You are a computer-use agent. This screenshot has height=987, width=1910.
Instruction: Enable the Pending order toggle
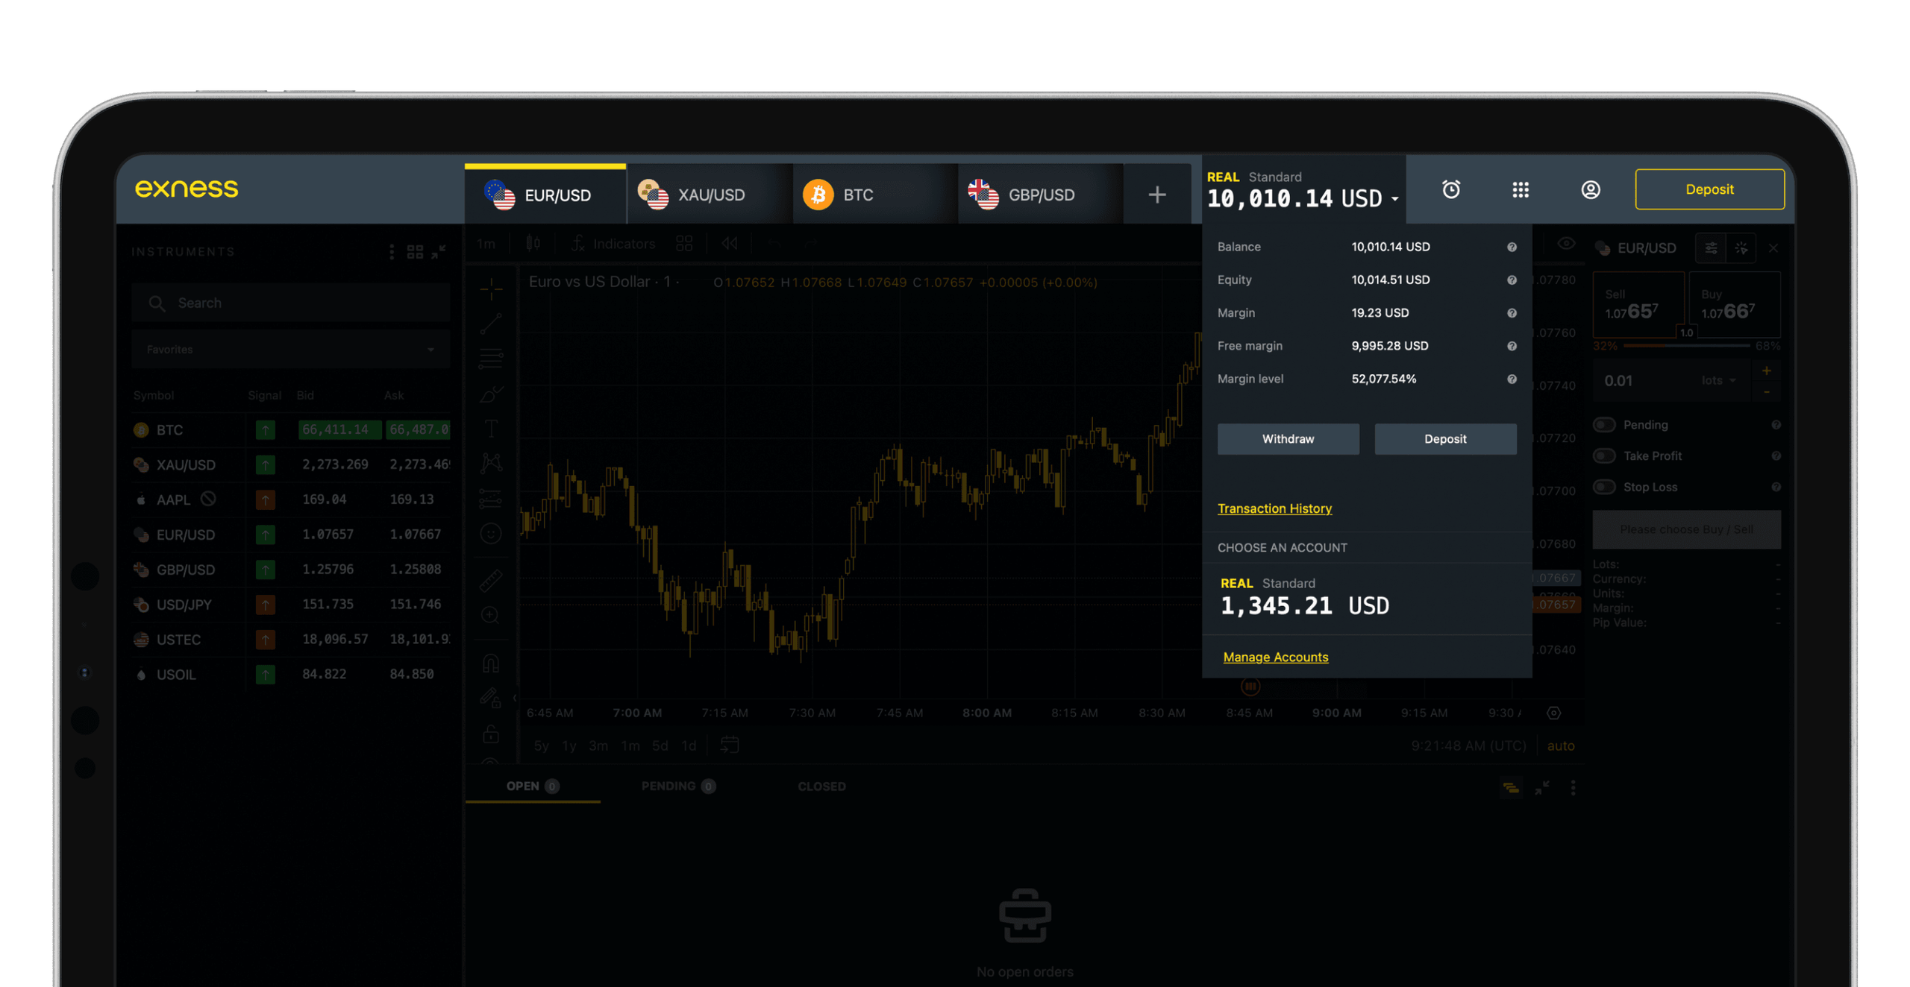[1603, 424]
